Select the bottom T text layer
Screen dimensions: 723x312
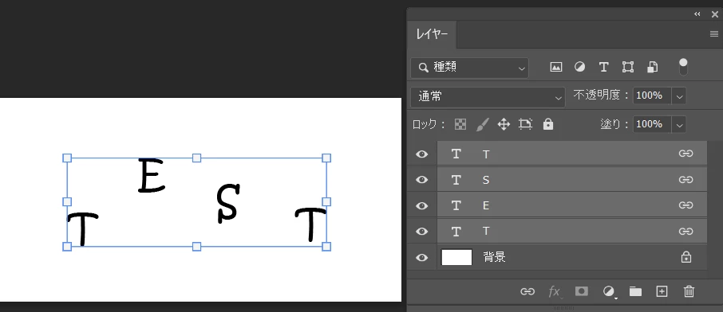pyautogui.click(x=571, y=231)
